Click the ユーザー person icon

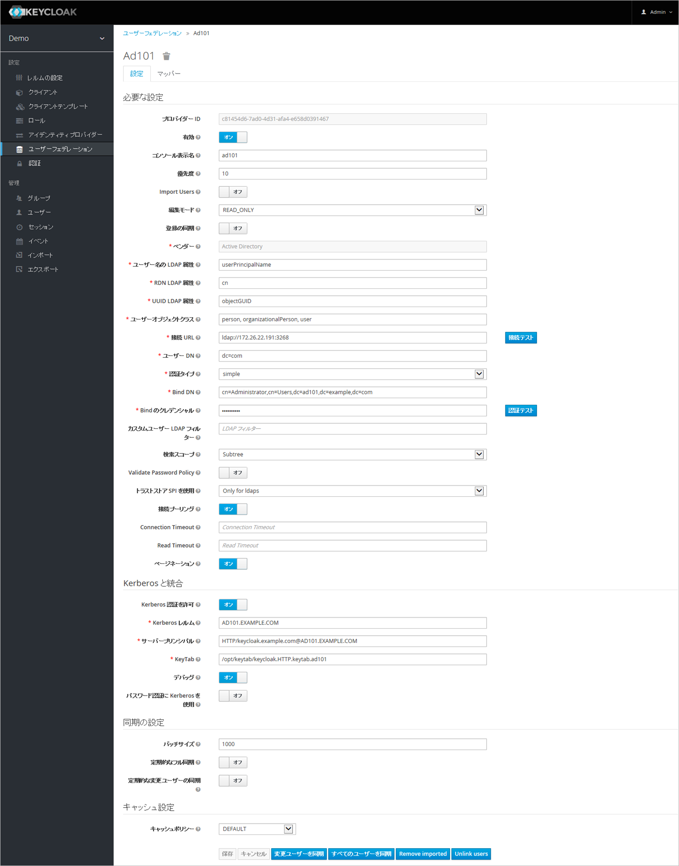pyautogui.click(x=19, y=213)
